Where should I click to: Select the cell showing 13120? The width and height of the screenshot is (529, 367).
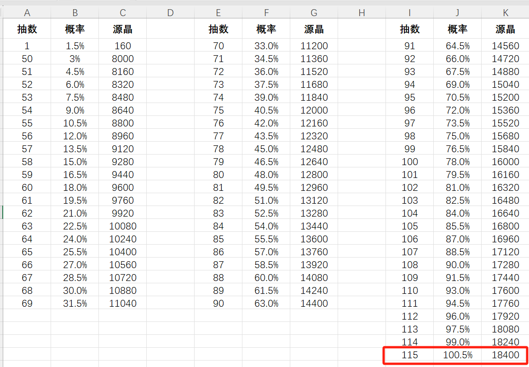314,200
